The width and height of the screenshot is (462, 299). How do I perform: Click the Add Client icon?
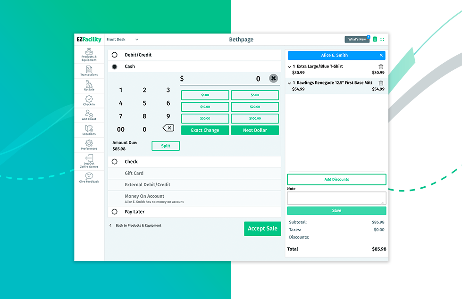click(x=89, y=115)
